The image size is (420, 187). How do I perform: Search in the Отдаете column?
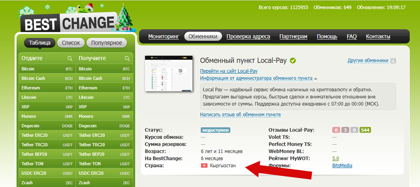point(70,58)
